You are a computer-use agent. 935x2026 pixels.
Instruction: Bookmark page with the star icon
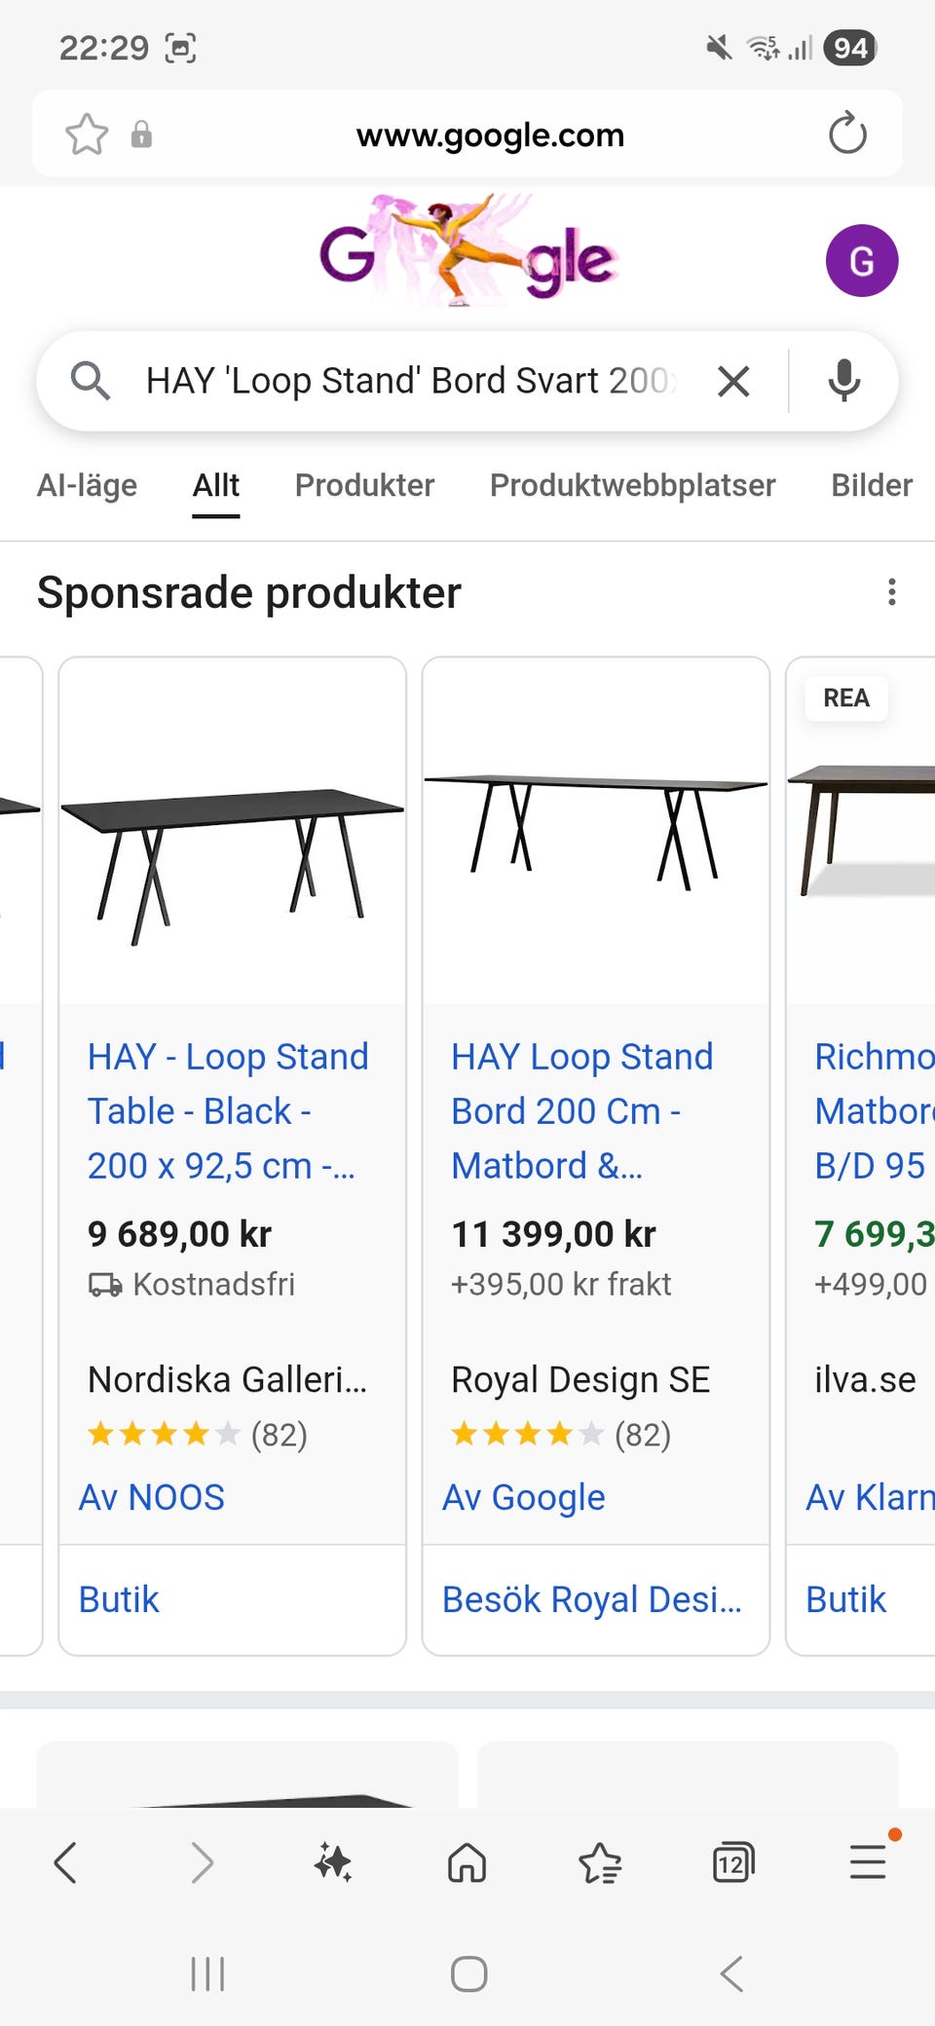pyautogui.click(x=87, y=134)
